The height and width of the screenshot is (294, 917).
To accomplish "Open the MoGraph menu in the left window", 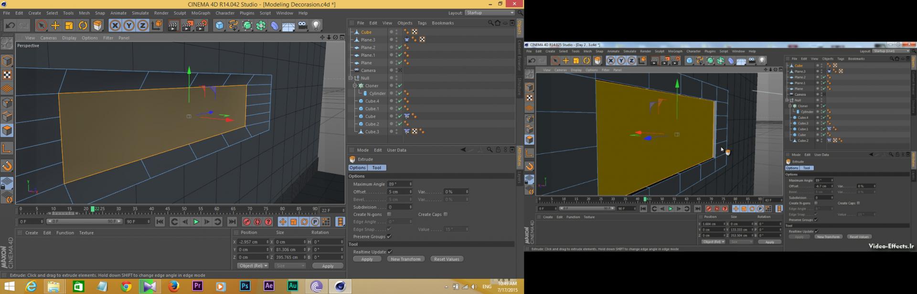I will point(201,13).
